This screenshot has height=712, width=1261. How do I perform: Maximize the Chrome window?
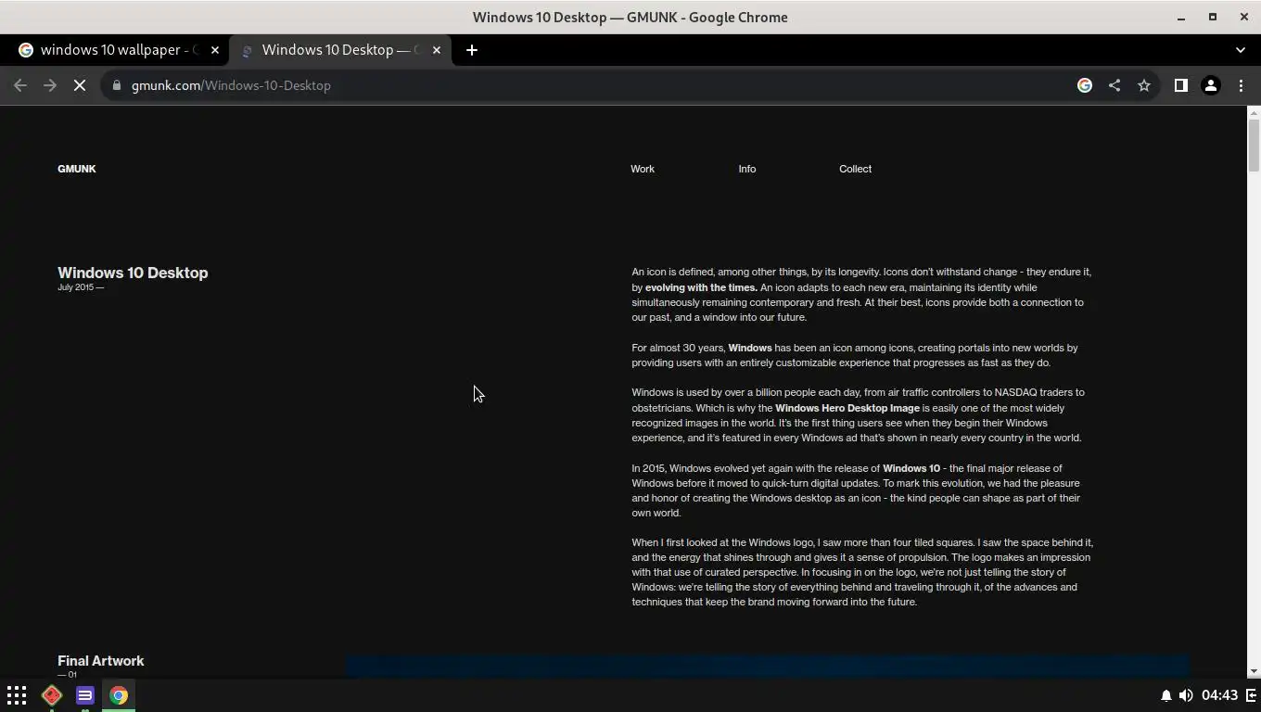tap(1213, 17)
